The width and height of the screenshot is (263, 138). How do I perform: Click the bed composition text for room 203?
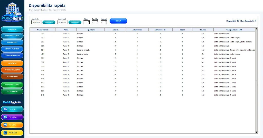click(233, 42)
